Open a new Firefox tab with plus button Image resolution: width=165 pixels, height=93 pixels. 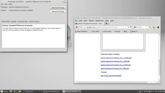106,24
